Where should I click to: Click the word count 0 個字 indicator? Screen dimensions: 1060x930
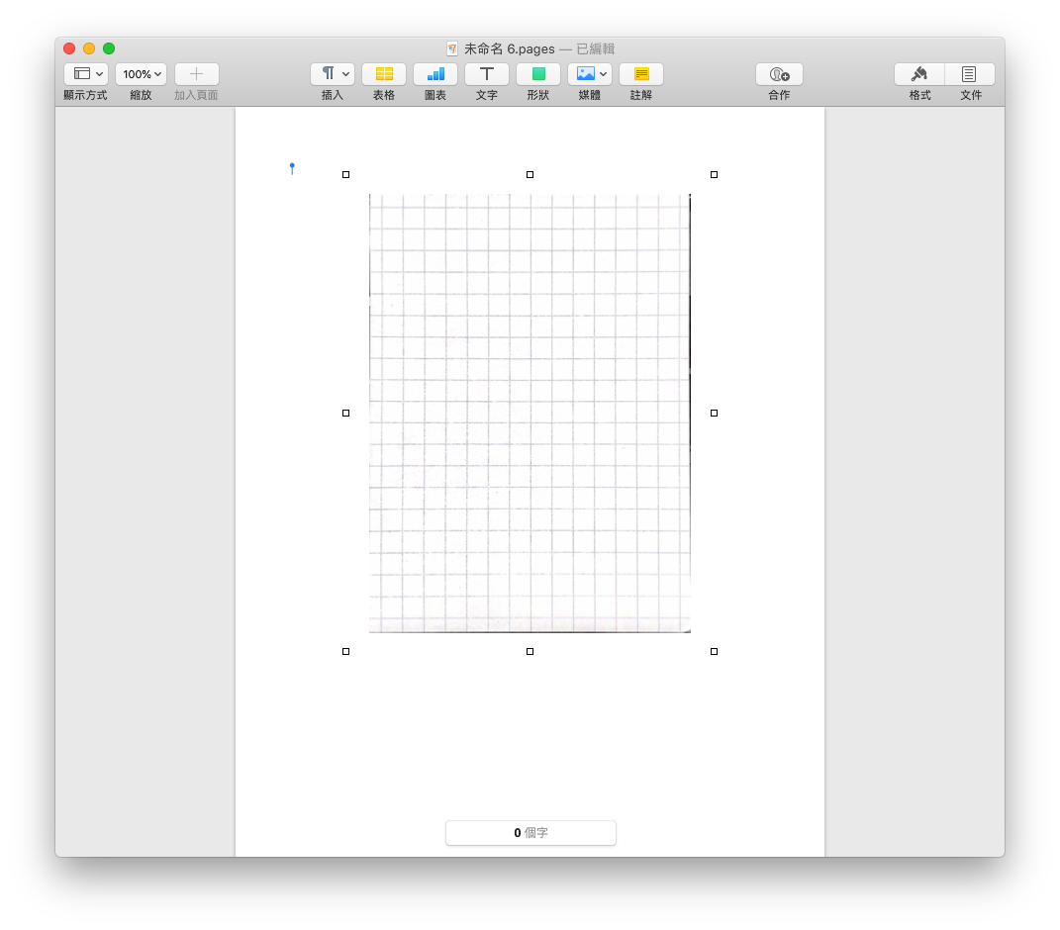pos(530,833)
